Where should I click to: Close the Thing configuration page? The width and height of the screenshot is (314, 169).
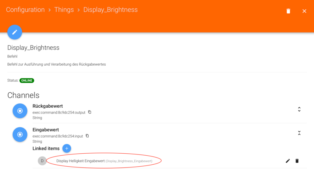pos(304,11)
